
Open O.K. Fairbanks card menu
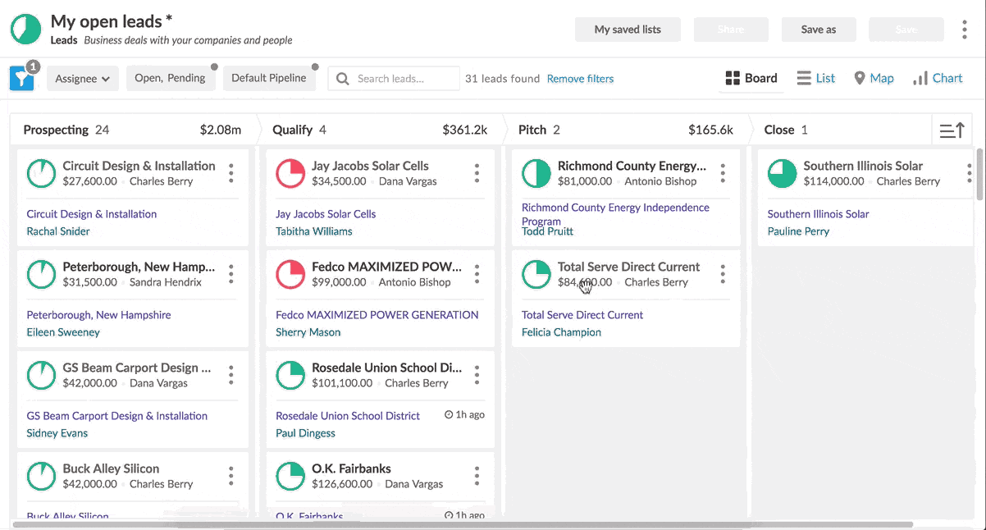click(x=477, y=476)
